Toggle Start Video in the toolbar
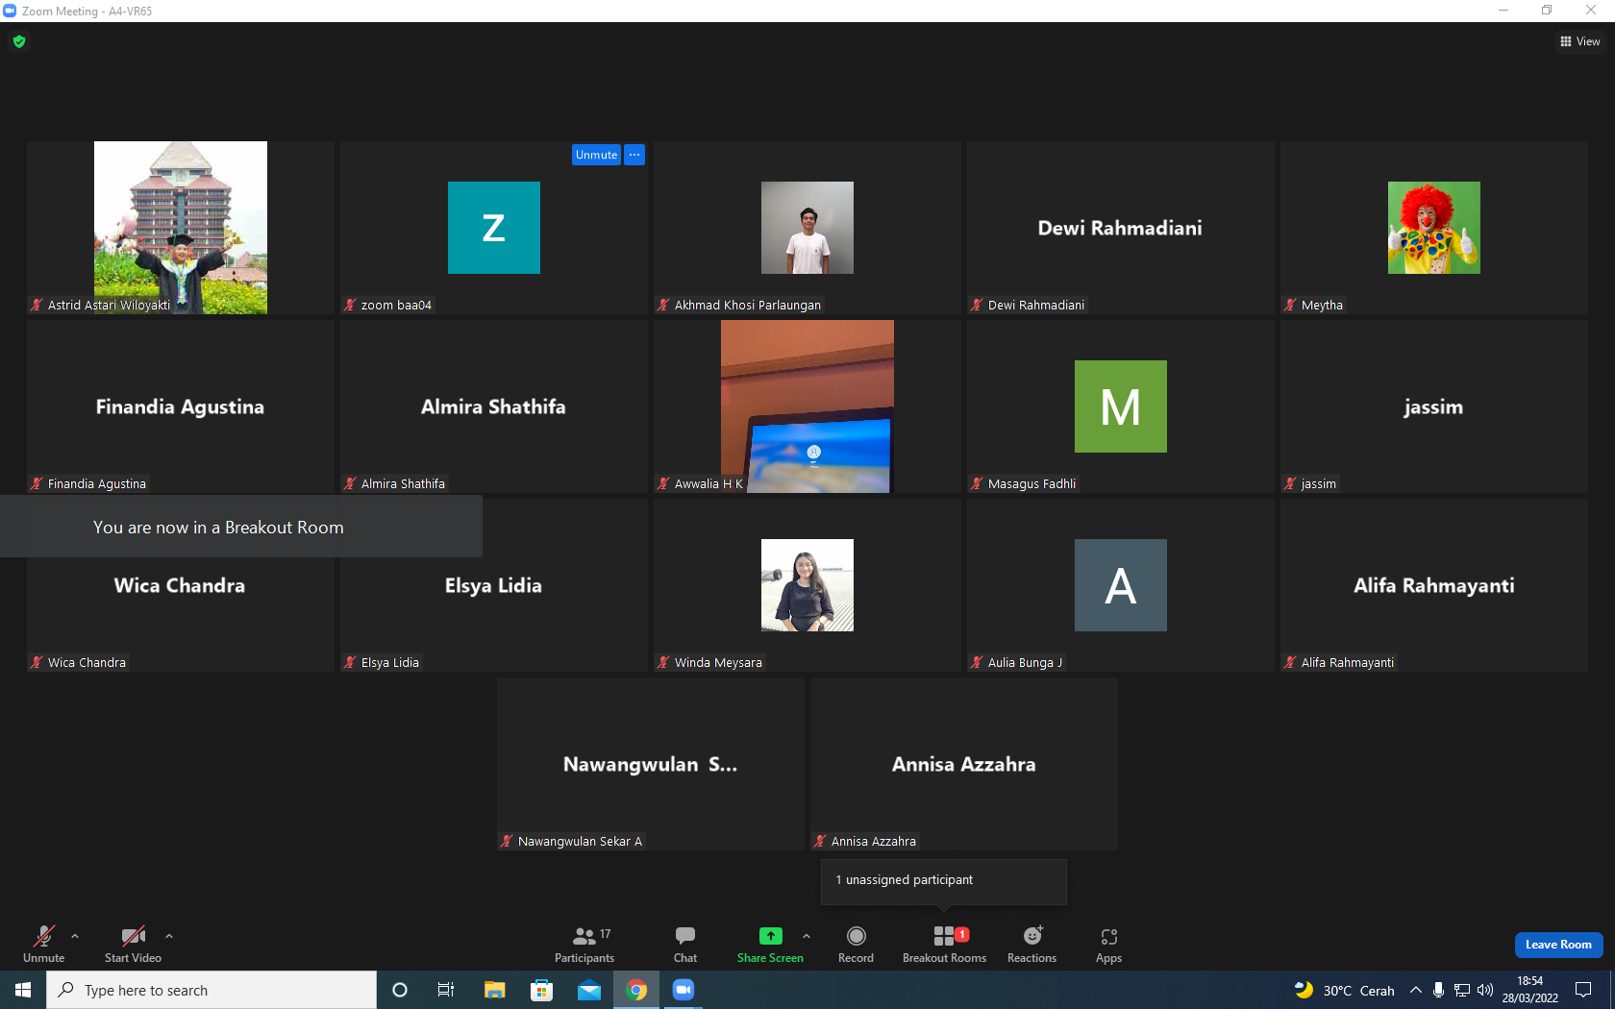 133,945
